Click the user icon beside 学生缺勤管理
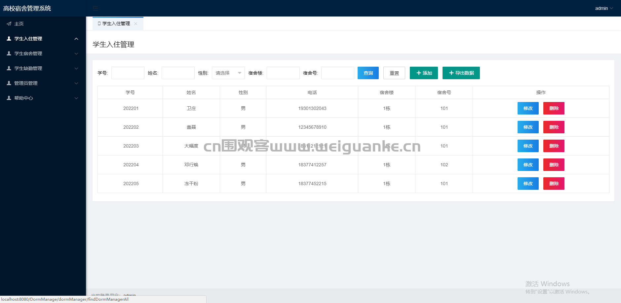The width and height of the screenshot is (621, 303). click(x=9, y=68)
